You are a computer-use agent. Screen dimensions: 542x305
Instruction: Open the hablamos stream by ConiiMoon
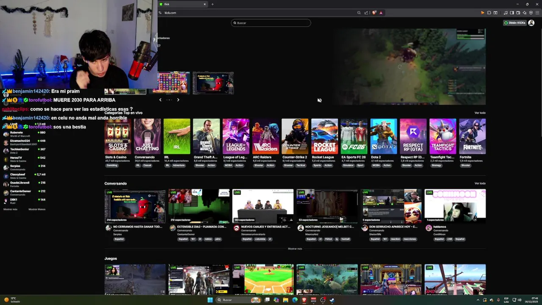coord(455,206)
